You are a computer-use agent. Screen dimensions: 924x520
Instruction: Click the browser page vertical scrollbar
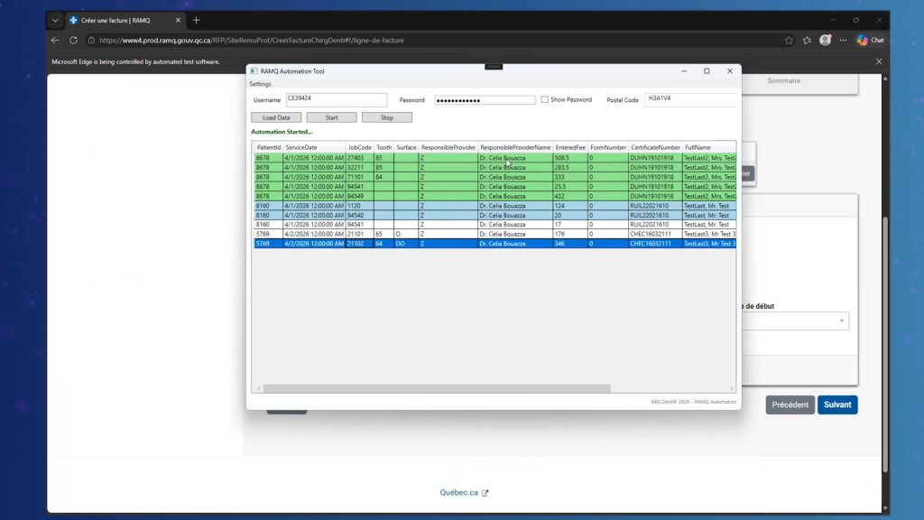[884, 344]
